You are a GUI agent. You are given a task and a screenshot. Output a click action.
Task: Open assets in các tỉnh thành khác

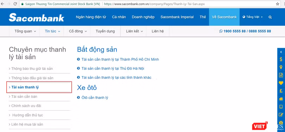point(116,78)
